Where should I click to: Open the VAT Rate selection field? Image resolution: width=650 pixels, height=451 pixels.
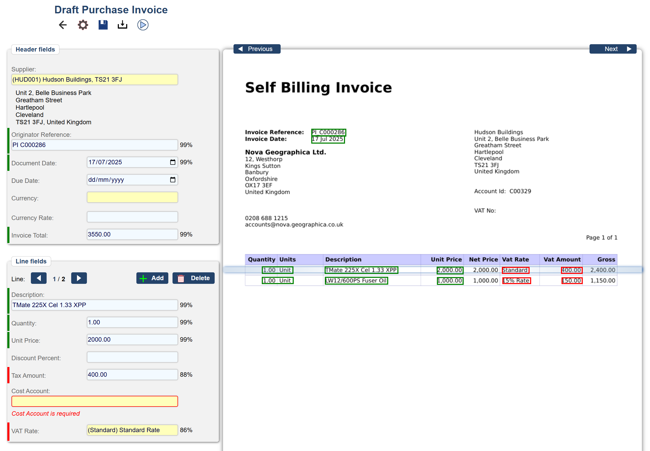(x=132, y=430)
